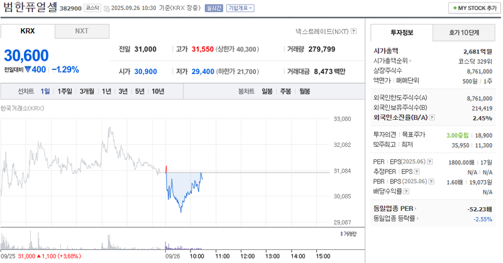The image size is (503, 263).
Task: Click the 외국인보유주식수 value 214,419
Action: [482, 108]
